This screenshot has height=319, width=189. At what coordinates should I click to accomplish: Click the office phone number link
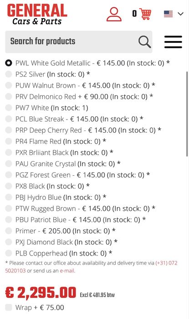(167, 263)
